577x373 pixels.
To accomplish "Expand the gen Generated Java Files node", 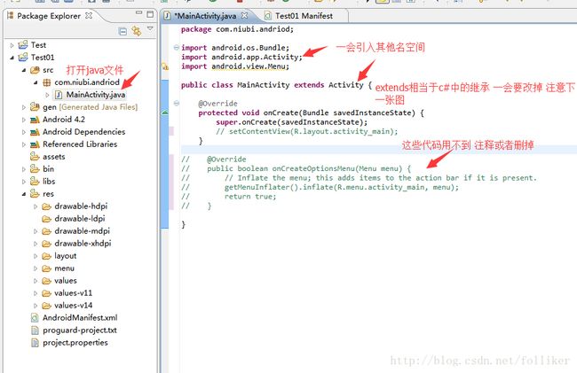I will [x=24, y=107].
